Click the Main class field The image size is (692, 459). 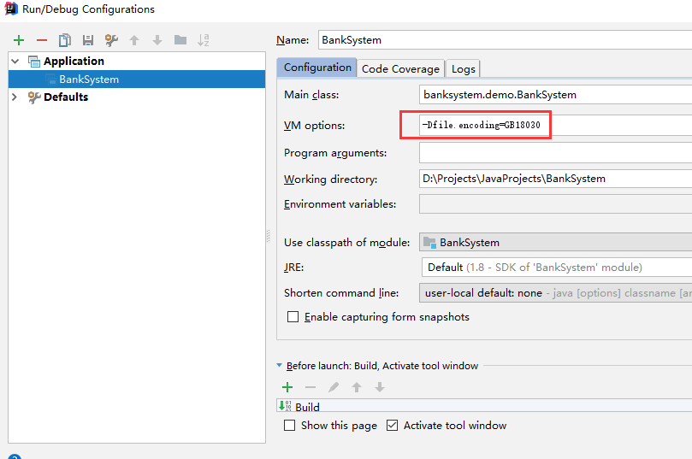(555, 94)
